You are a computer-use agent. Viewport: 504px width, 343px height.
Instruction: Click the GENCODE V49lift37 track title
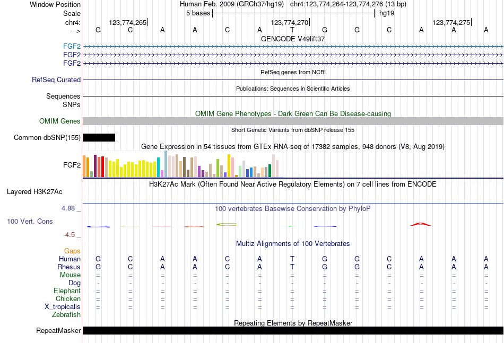click(293, 39)
